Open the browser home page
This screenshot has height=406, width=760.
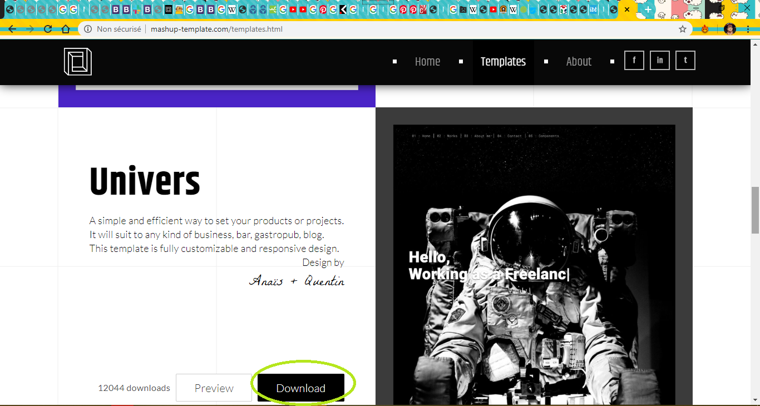66,29
